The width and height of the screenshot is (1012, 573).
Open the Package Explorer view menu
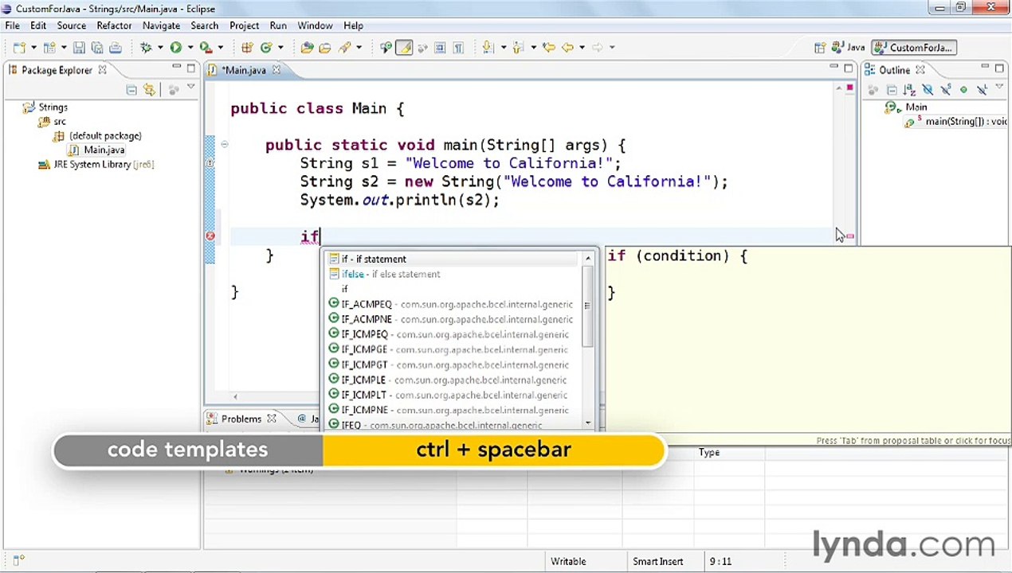(191, 87)
